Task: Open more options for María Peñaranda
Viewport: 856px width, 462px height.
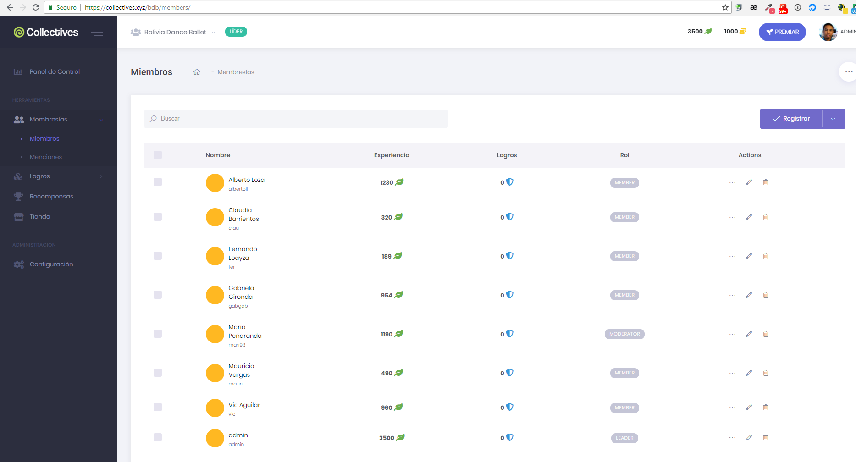Action: coord(732,334)
